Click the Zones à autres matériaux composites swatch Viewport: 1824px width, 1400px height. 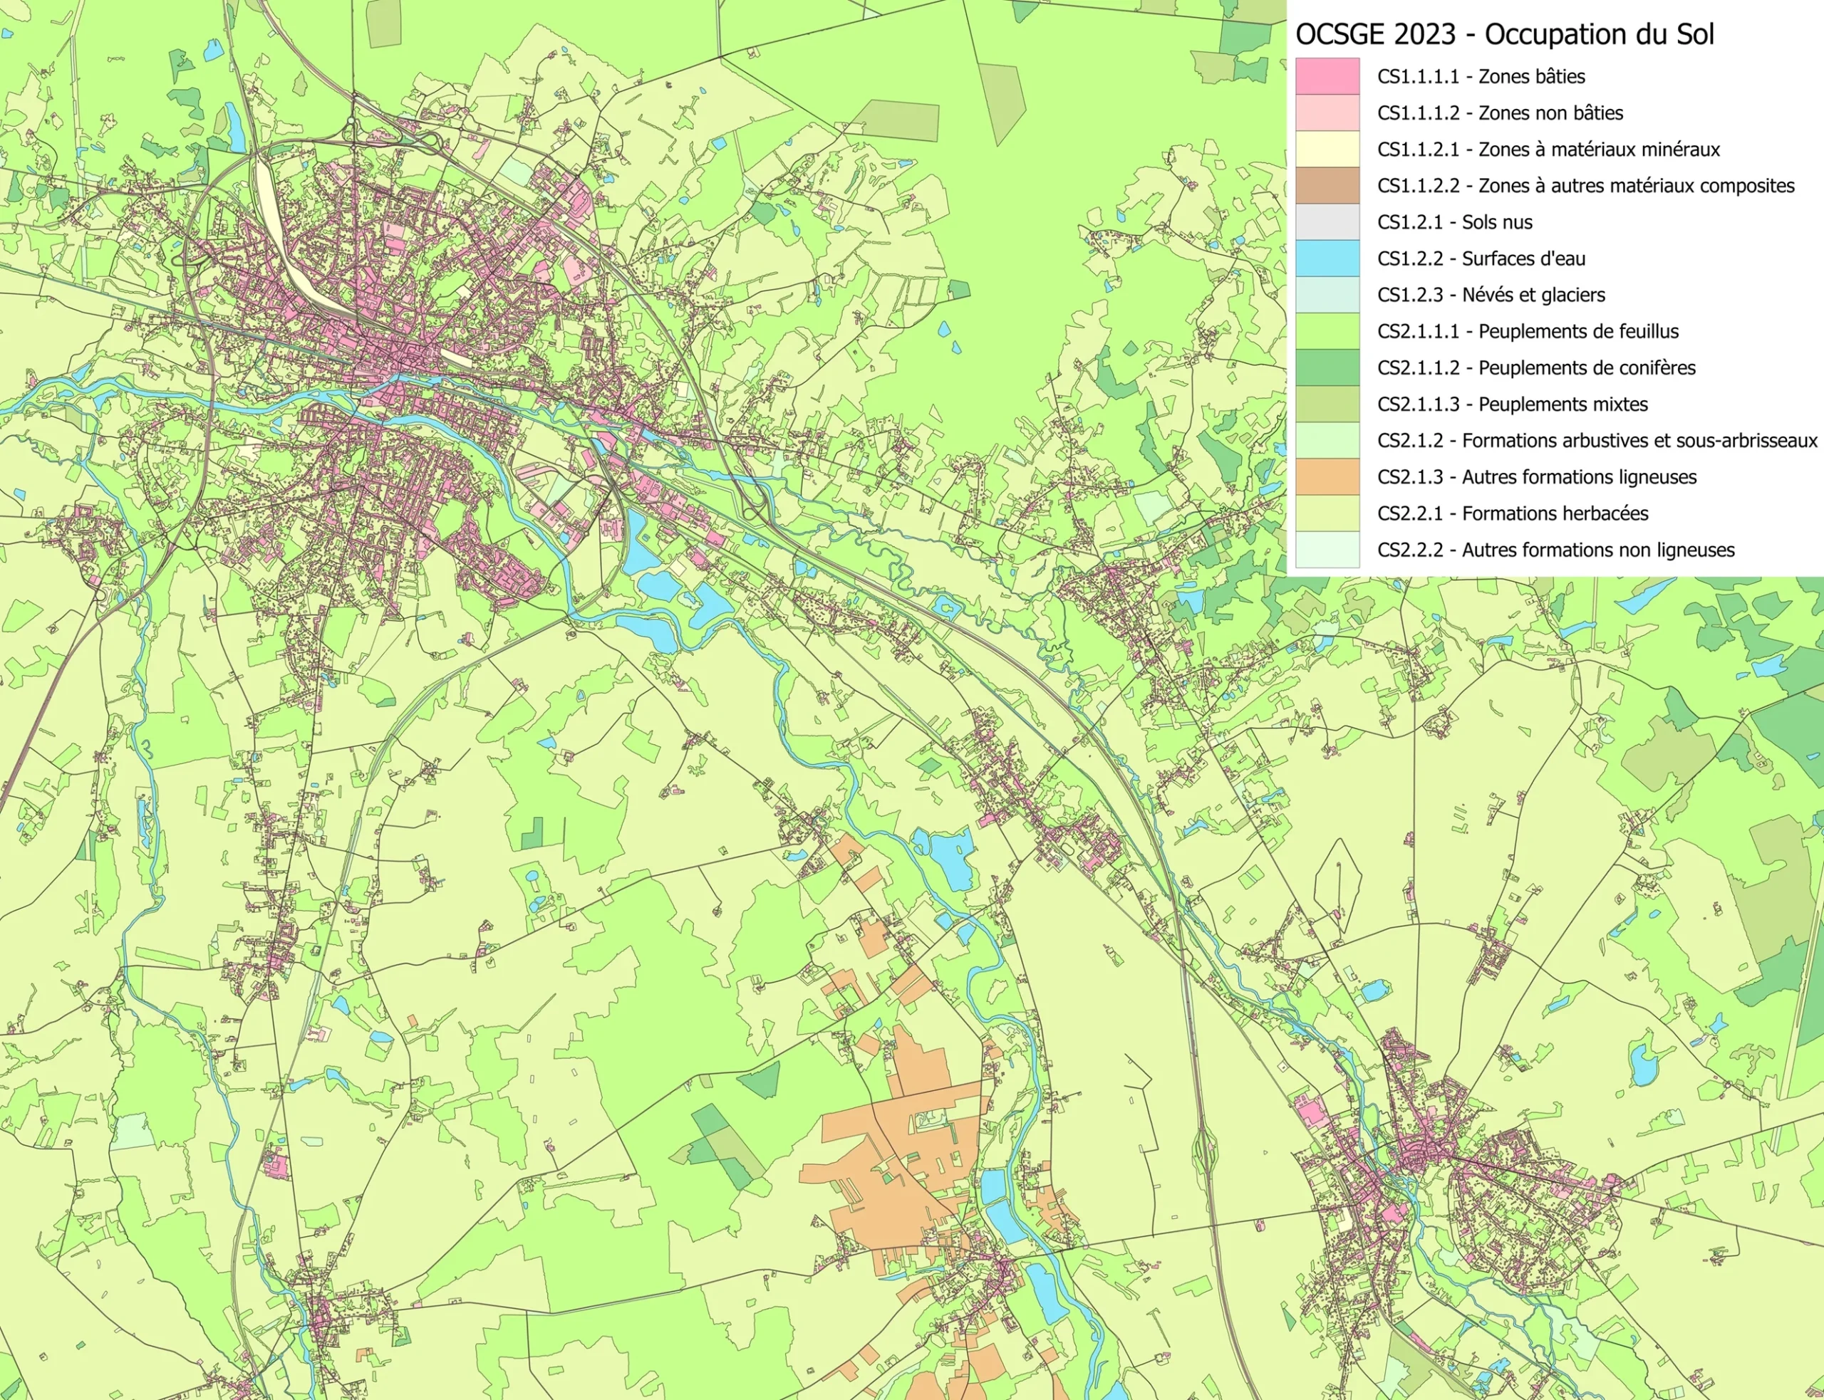(1327, 186)
